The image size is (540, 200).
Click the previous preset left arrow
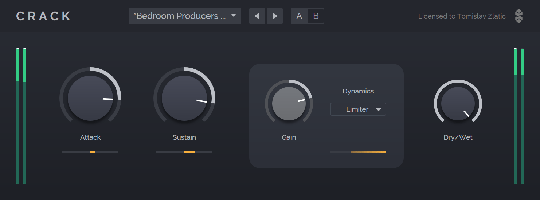pos(257,16)
